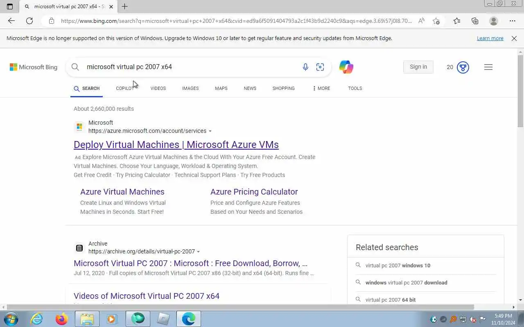Dismiss the unsupported Edge notification bar
The width and height of the screenshot is (524, 327).
coord(514,38)
